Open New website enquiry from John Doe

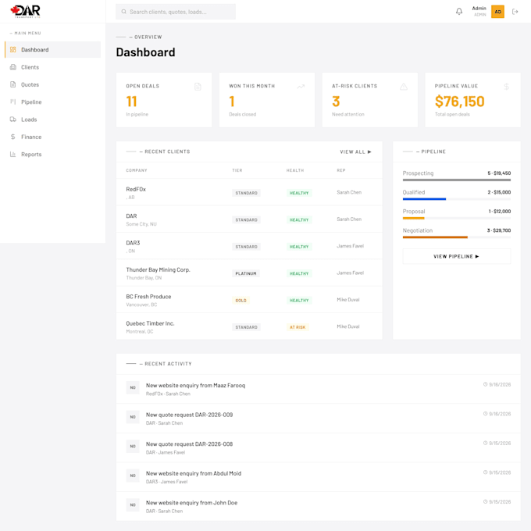click(x=319, y=506)
